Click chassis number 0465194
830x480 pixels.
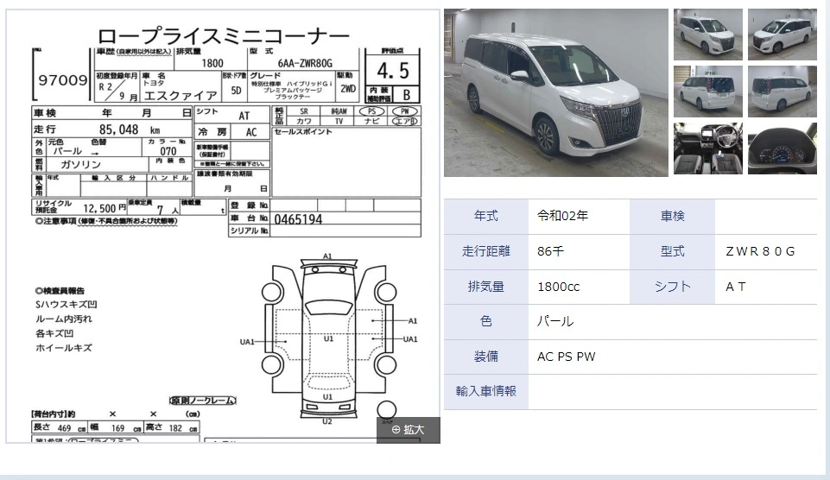pos(298,219)
